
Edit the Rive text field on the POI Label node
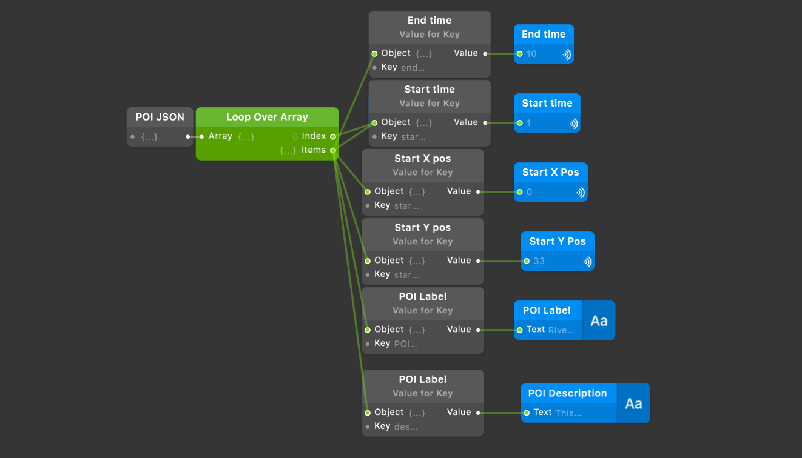tap(562, 330)
